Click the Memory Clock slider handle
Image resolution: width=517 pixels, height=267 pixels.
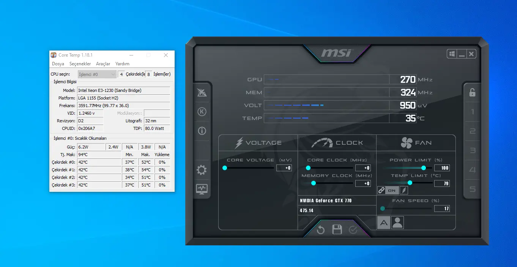(x=314, y=183)
